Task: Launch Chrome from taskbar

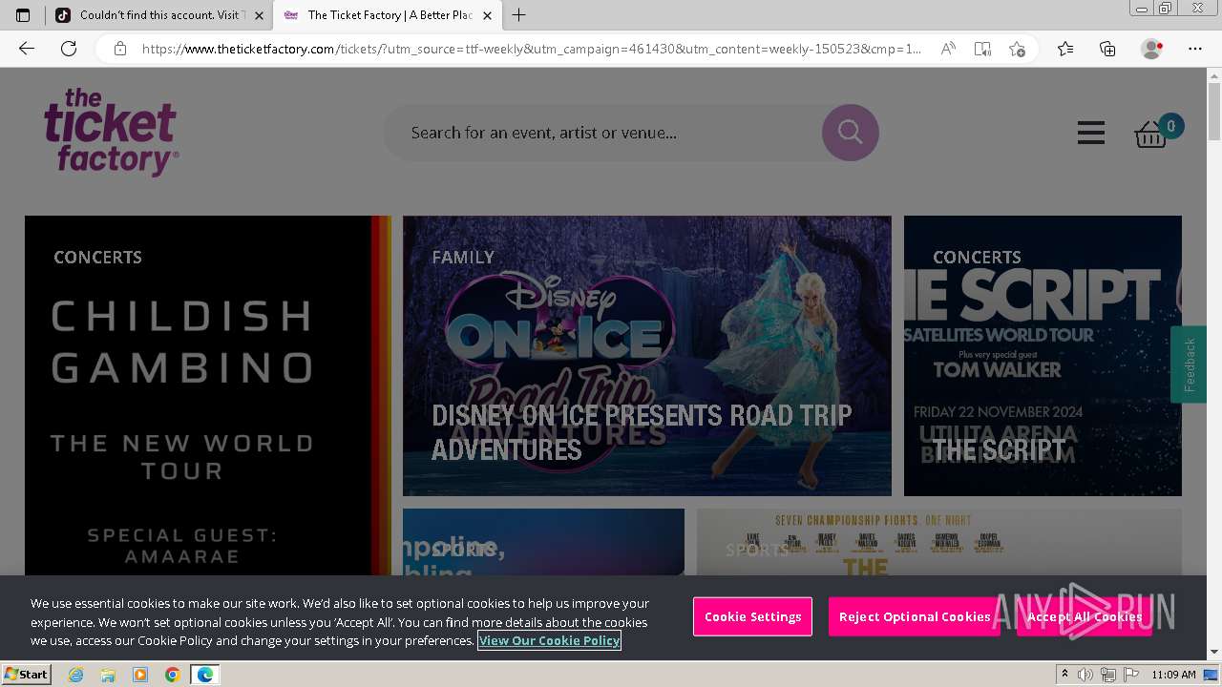Action: coord(172,675)
